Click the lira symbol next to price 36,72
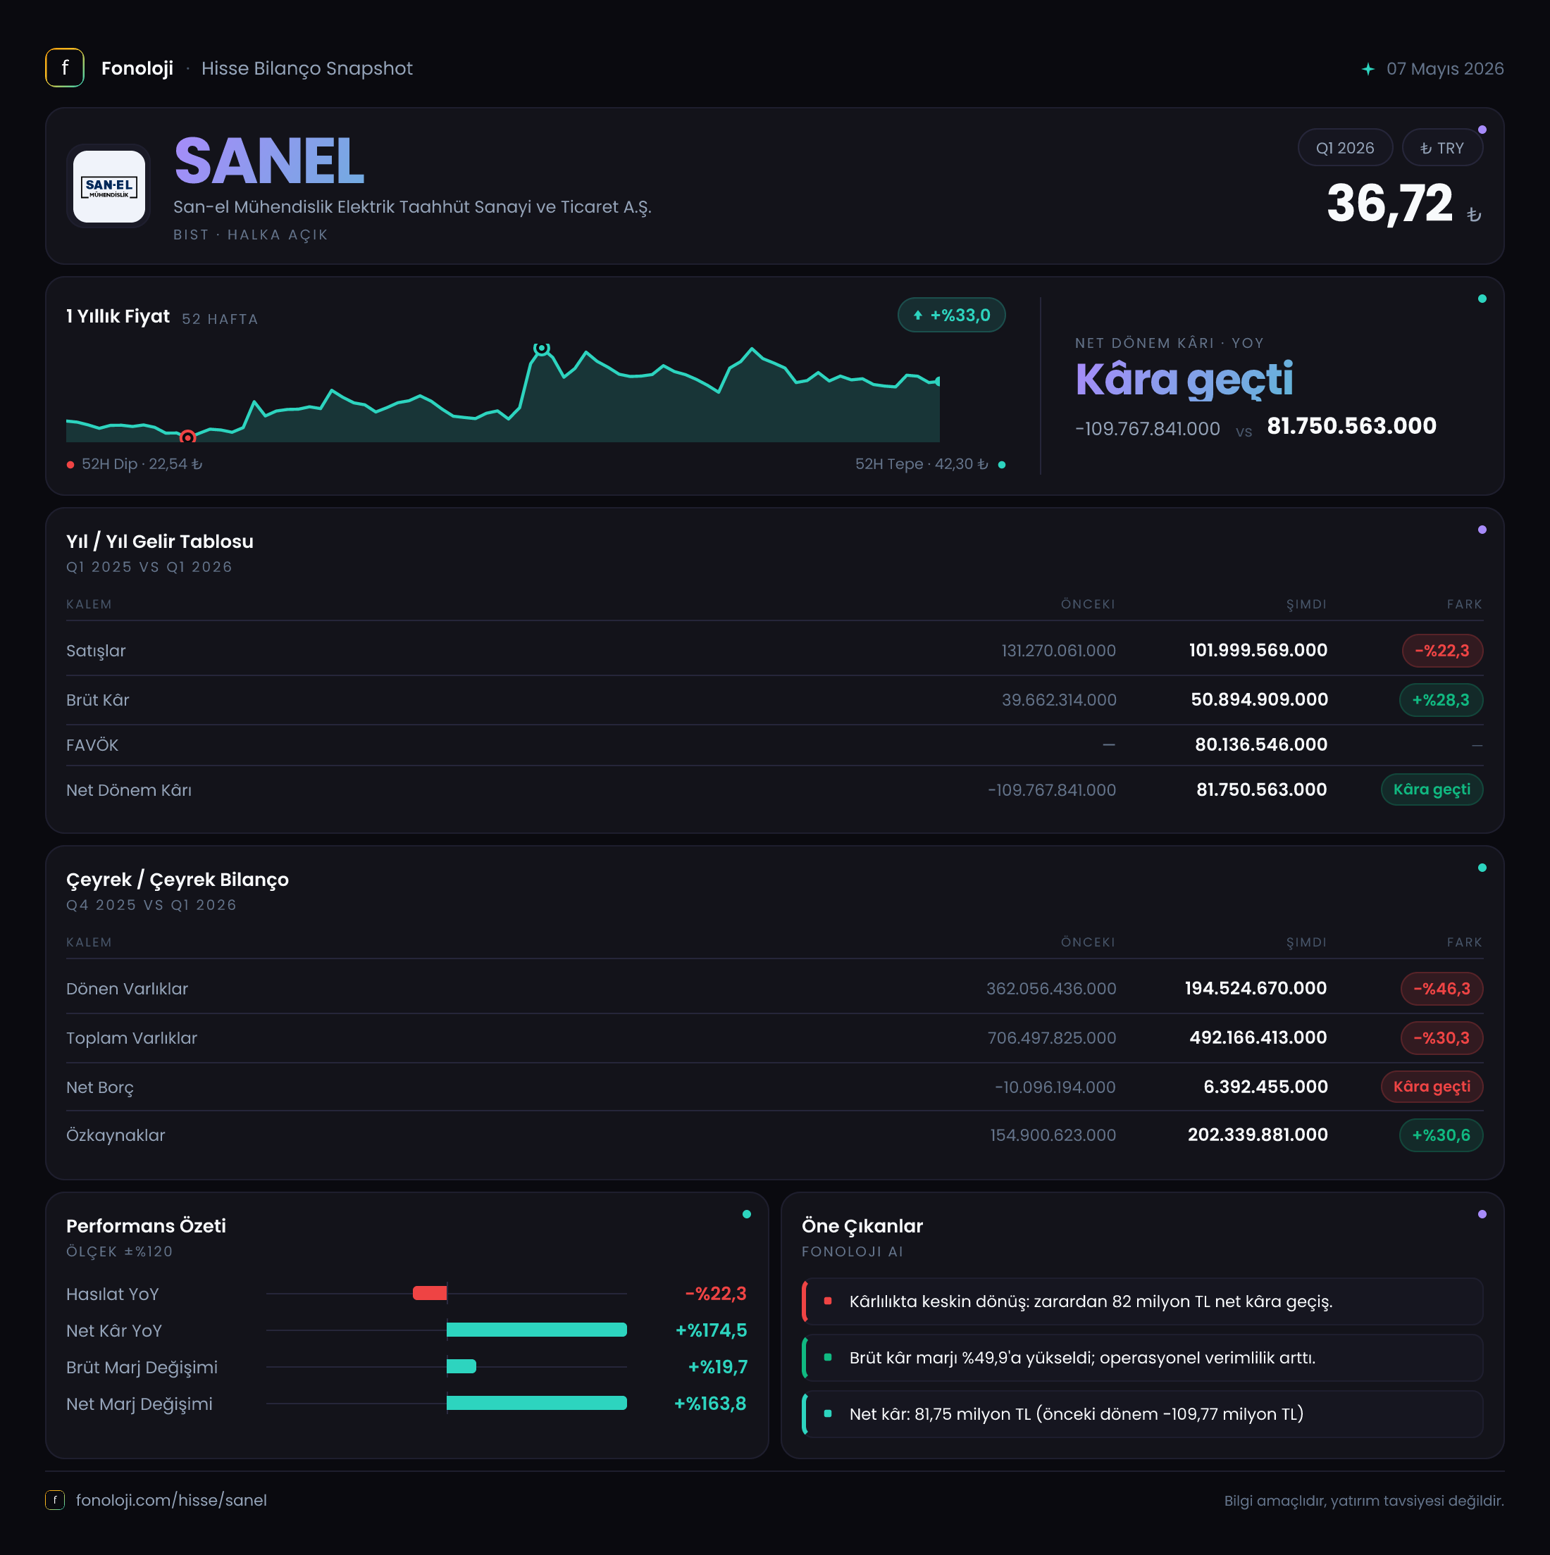The width and height of the screenshot is (1550, 1555). tap(1473, 214)
